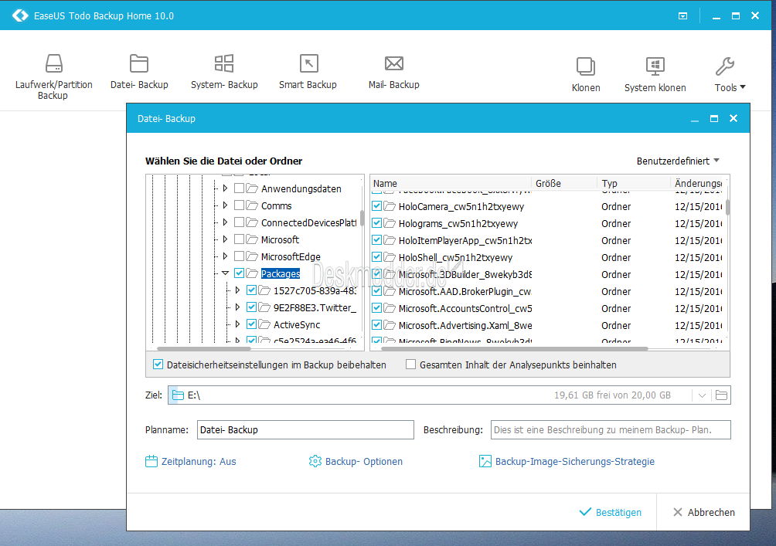This screenshot has width=776, height=546.
Task: Expand the MicrosoftEdge tree node
Action: tap(225, 256)
